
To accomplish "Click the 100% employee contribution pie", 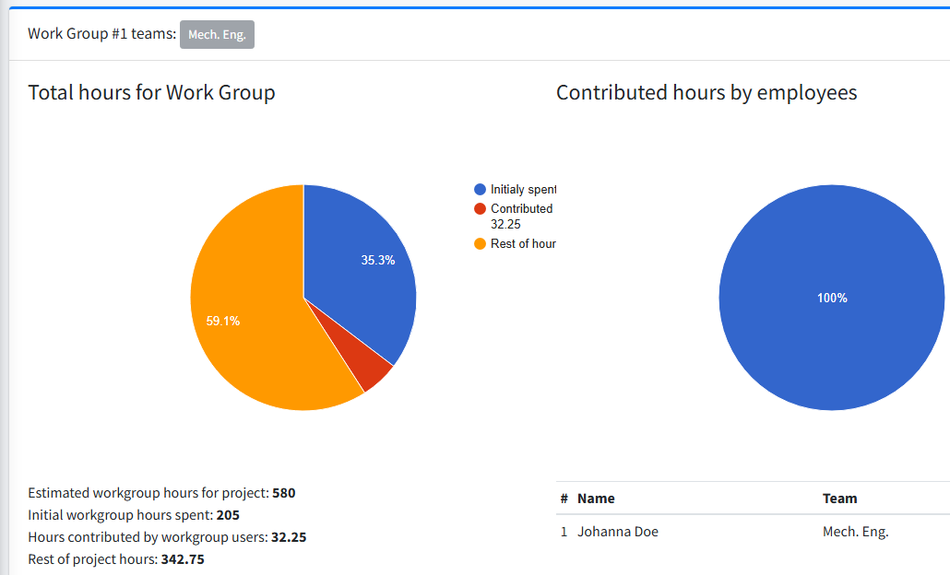I will (x=831, y=298).
